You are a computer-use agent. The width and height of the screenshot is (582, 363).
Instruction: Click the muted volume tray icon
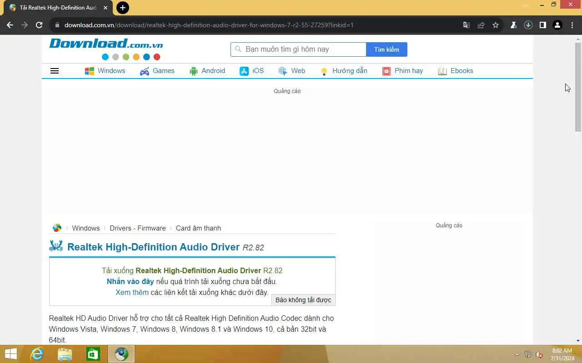(539, 354)
